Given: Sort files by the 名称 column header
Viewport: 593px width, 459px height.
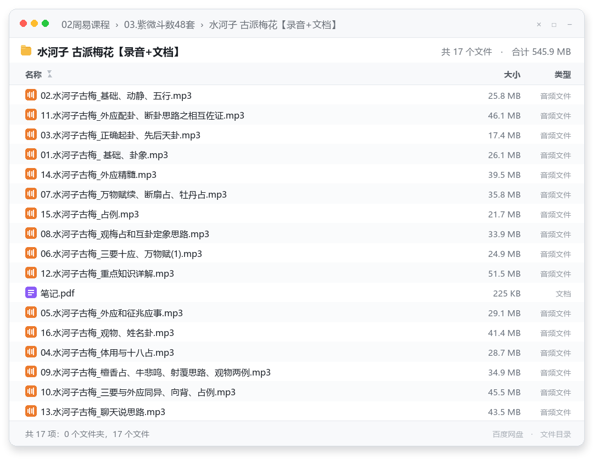Looking at the screenshot, I should (33, 75).
